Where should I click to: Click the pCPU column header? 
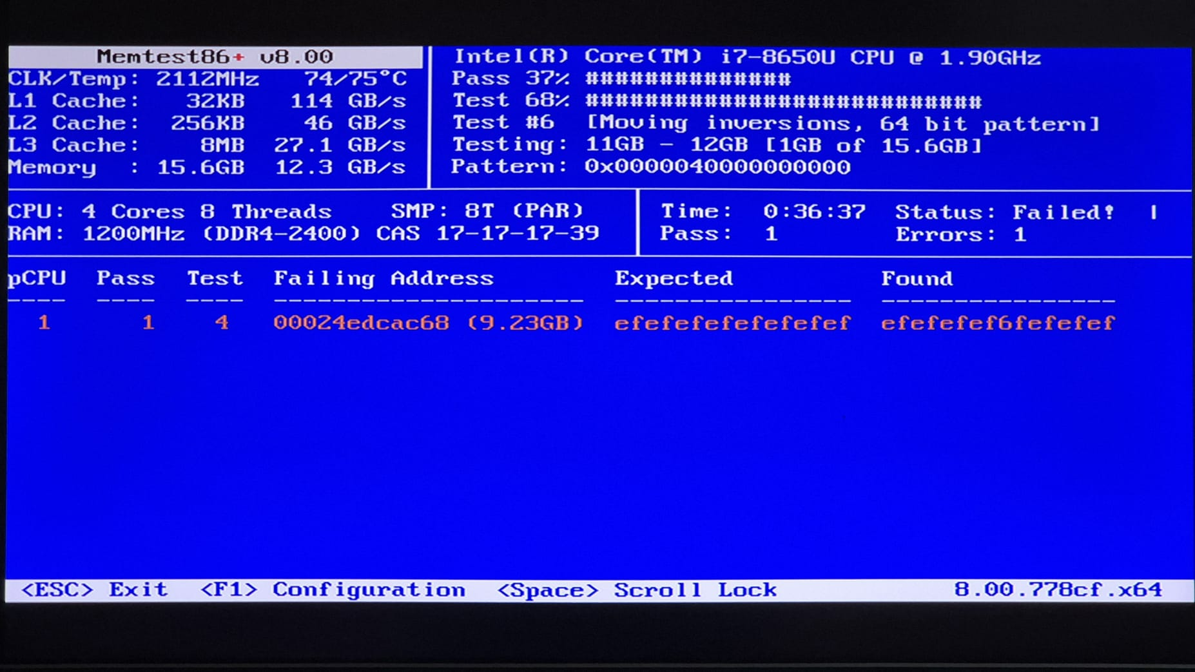point(37,278)
